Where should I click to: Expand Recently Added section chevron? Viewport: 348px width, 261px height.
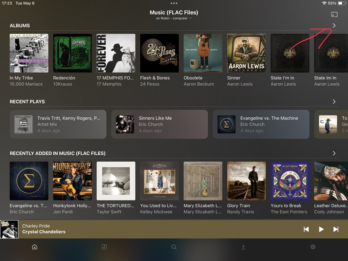(x=334, y=153)
